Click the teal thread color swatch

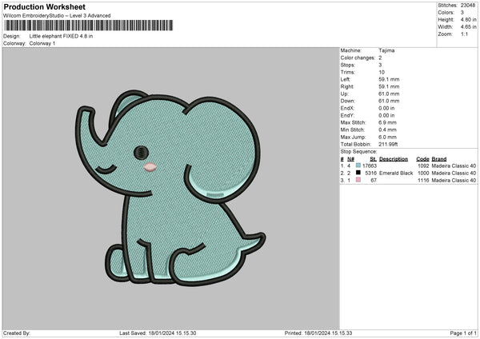click(358, 166)
